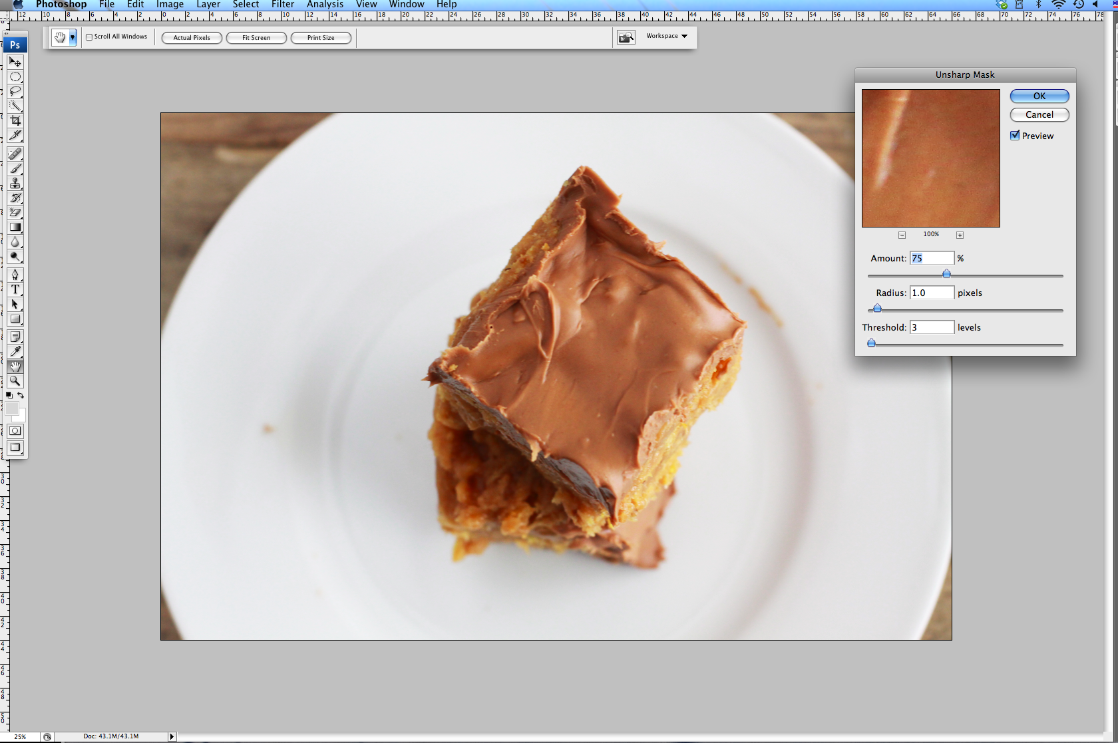Open the Workspace dropdown
Image resolution: width=1118 pixels, height=743 pixels.
point(666,36)
